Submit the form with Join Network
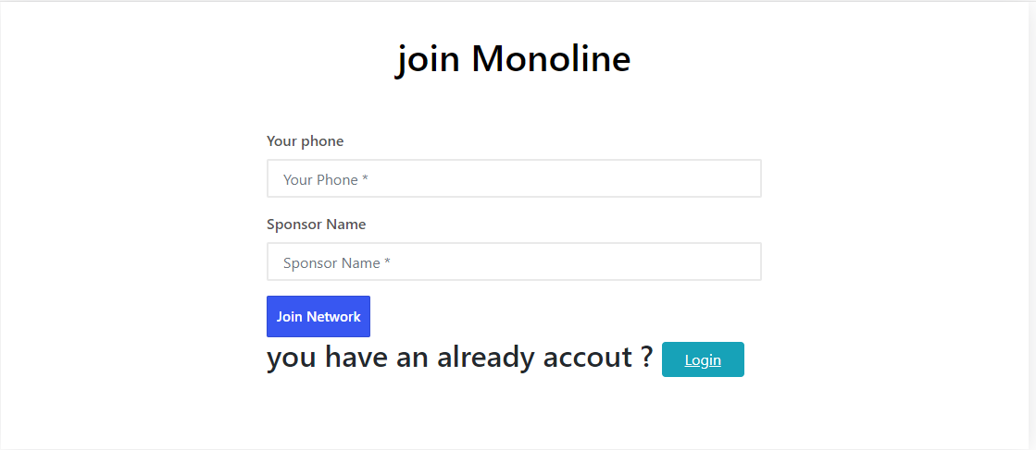The image size is (1036, 450). [318, 316]
